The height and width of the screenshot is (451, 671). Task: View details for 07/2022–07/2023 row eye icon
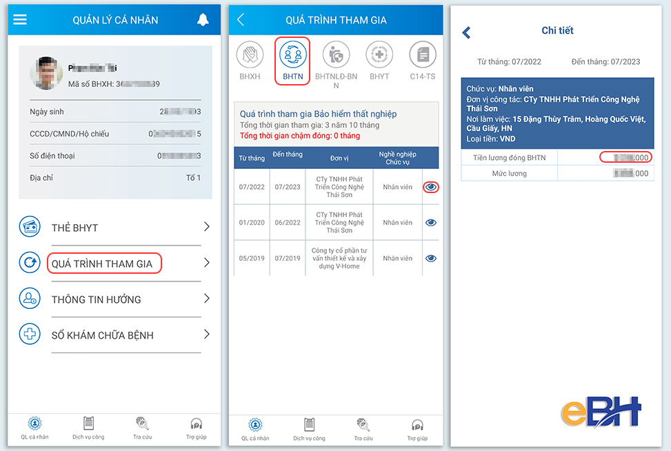point(431,187)
